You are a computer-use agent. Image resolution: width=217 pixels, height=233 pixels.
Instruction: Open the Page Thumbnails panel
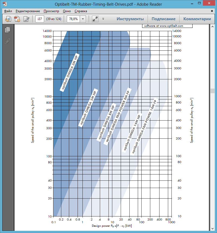pos(8,30)
